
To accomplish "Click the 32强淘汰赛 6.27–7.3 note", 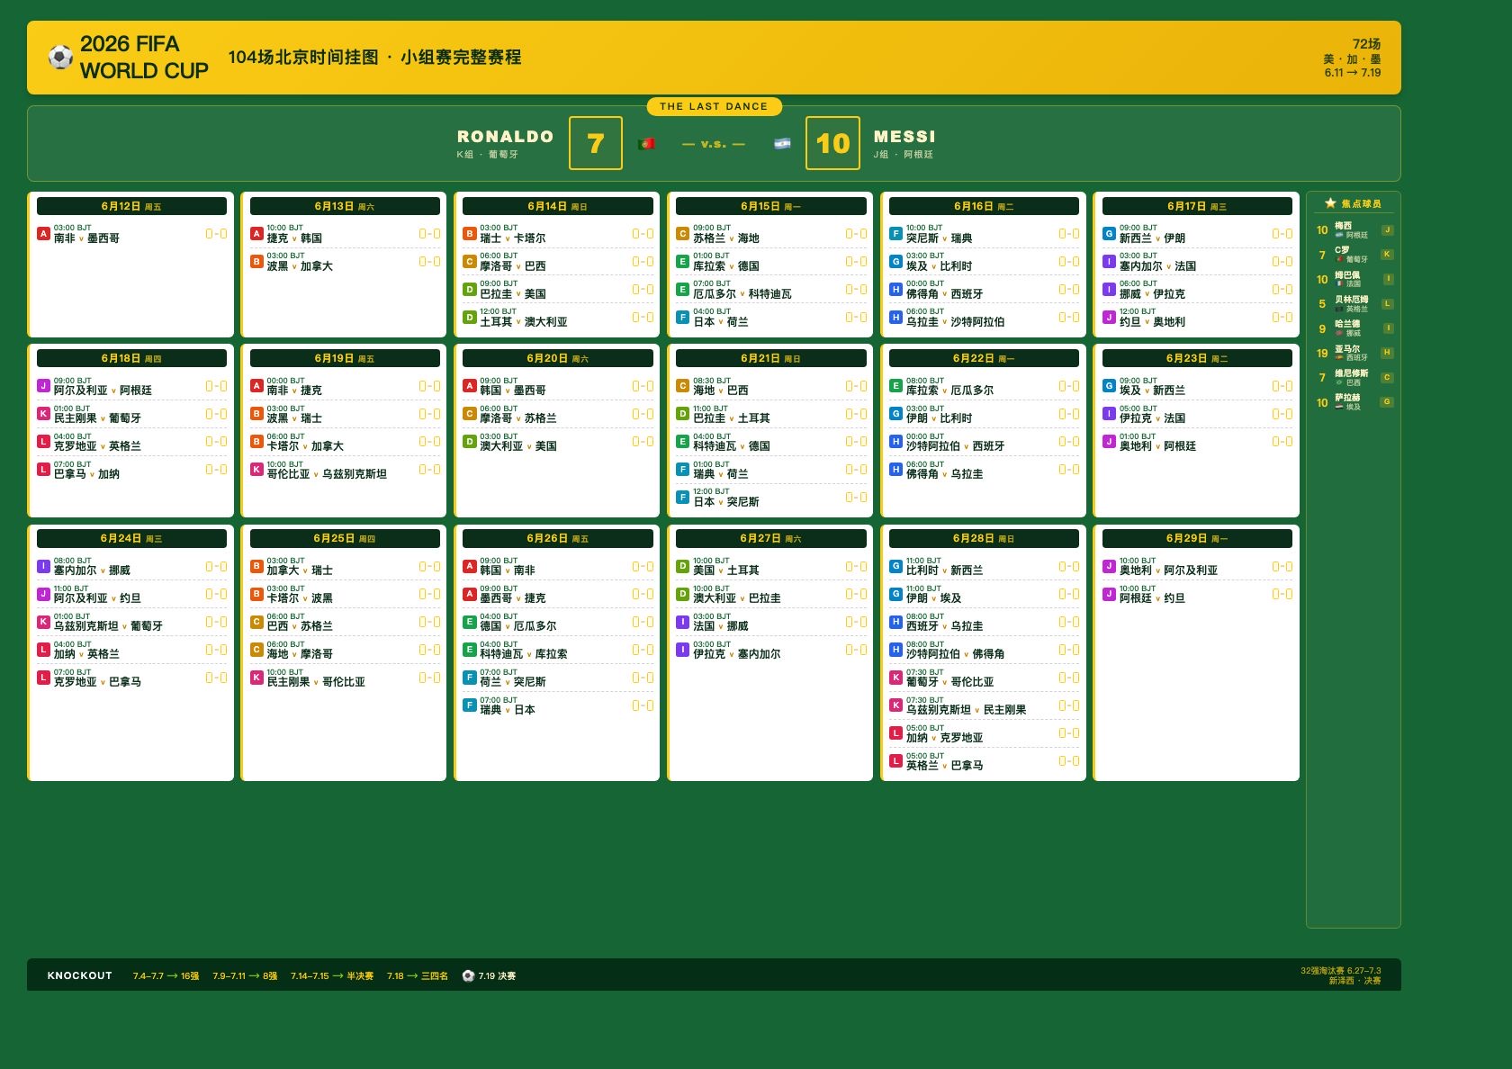I will (1340, 971).
